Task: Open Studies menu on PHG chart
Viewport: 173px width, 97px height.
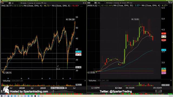Action: [x=24, y=3]
